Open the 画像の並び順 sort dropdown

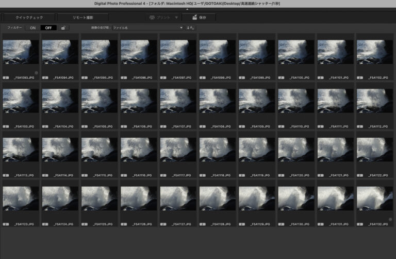click(147, 28)
